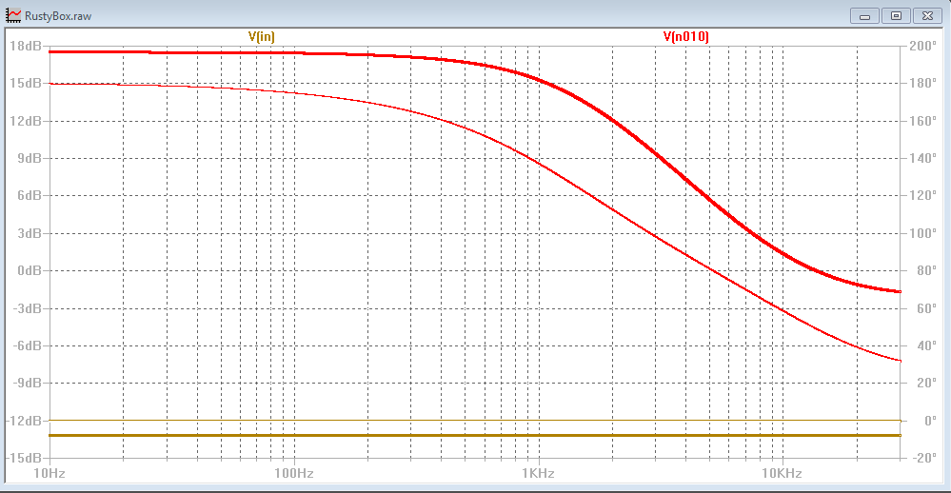Click the 18dB left axis label

coord(25,46)
